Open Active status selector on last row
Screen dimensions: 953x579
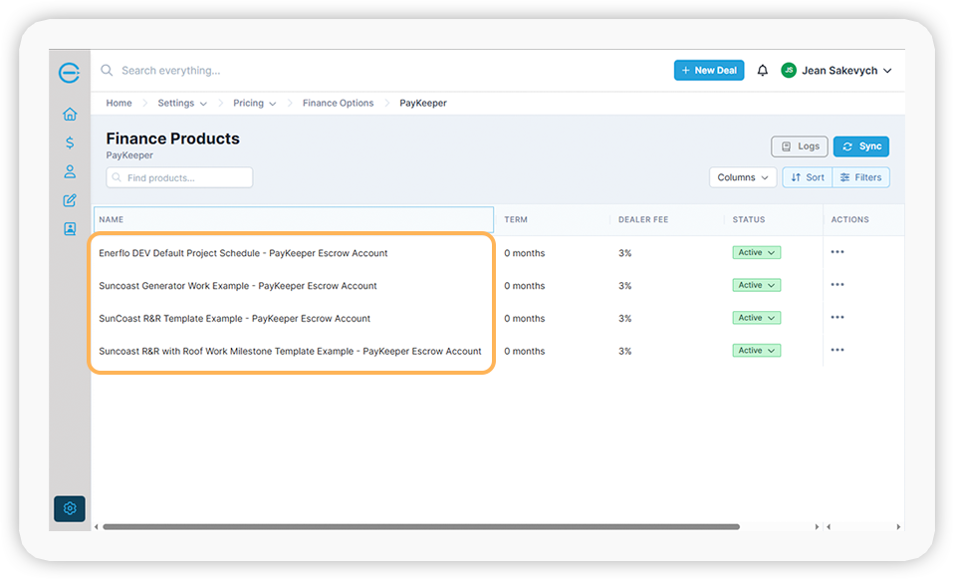pos(756,350)
